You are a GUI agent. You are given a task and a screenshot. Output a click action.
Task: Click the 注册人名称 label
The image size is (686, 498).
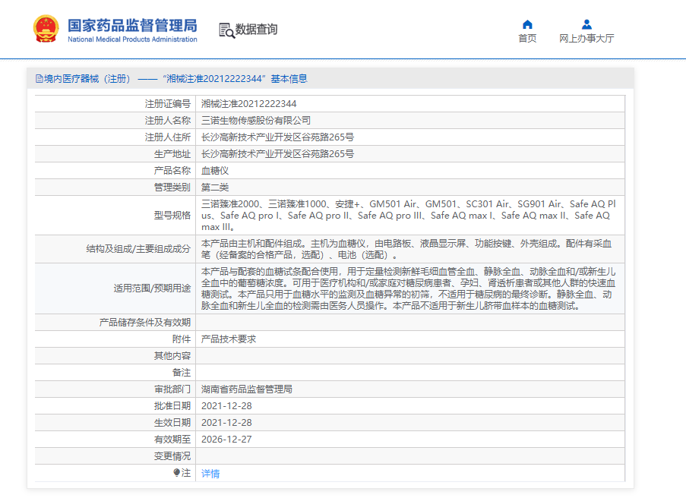coord(168,120)
